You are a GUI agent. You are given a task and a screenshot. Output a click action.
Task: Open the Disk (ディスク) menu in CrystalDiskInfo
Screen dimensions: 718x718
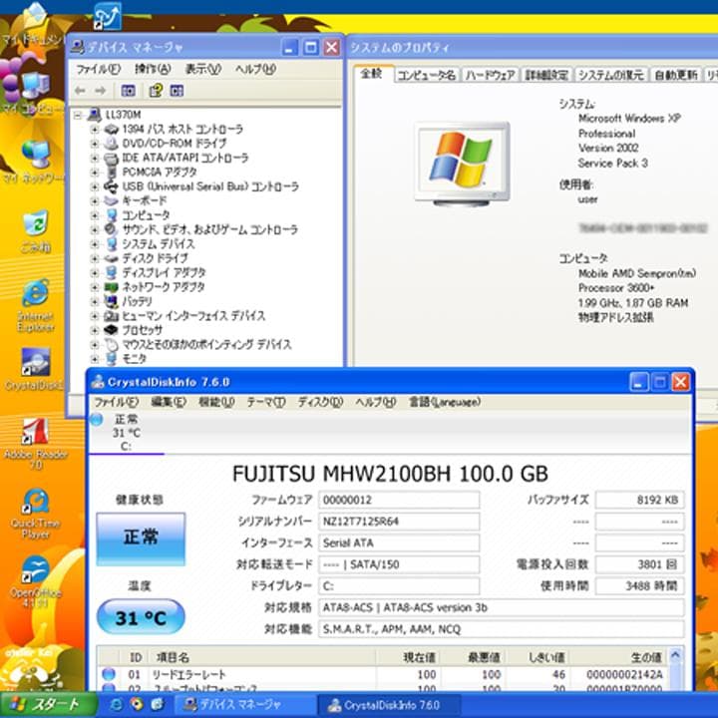point(320,402)
